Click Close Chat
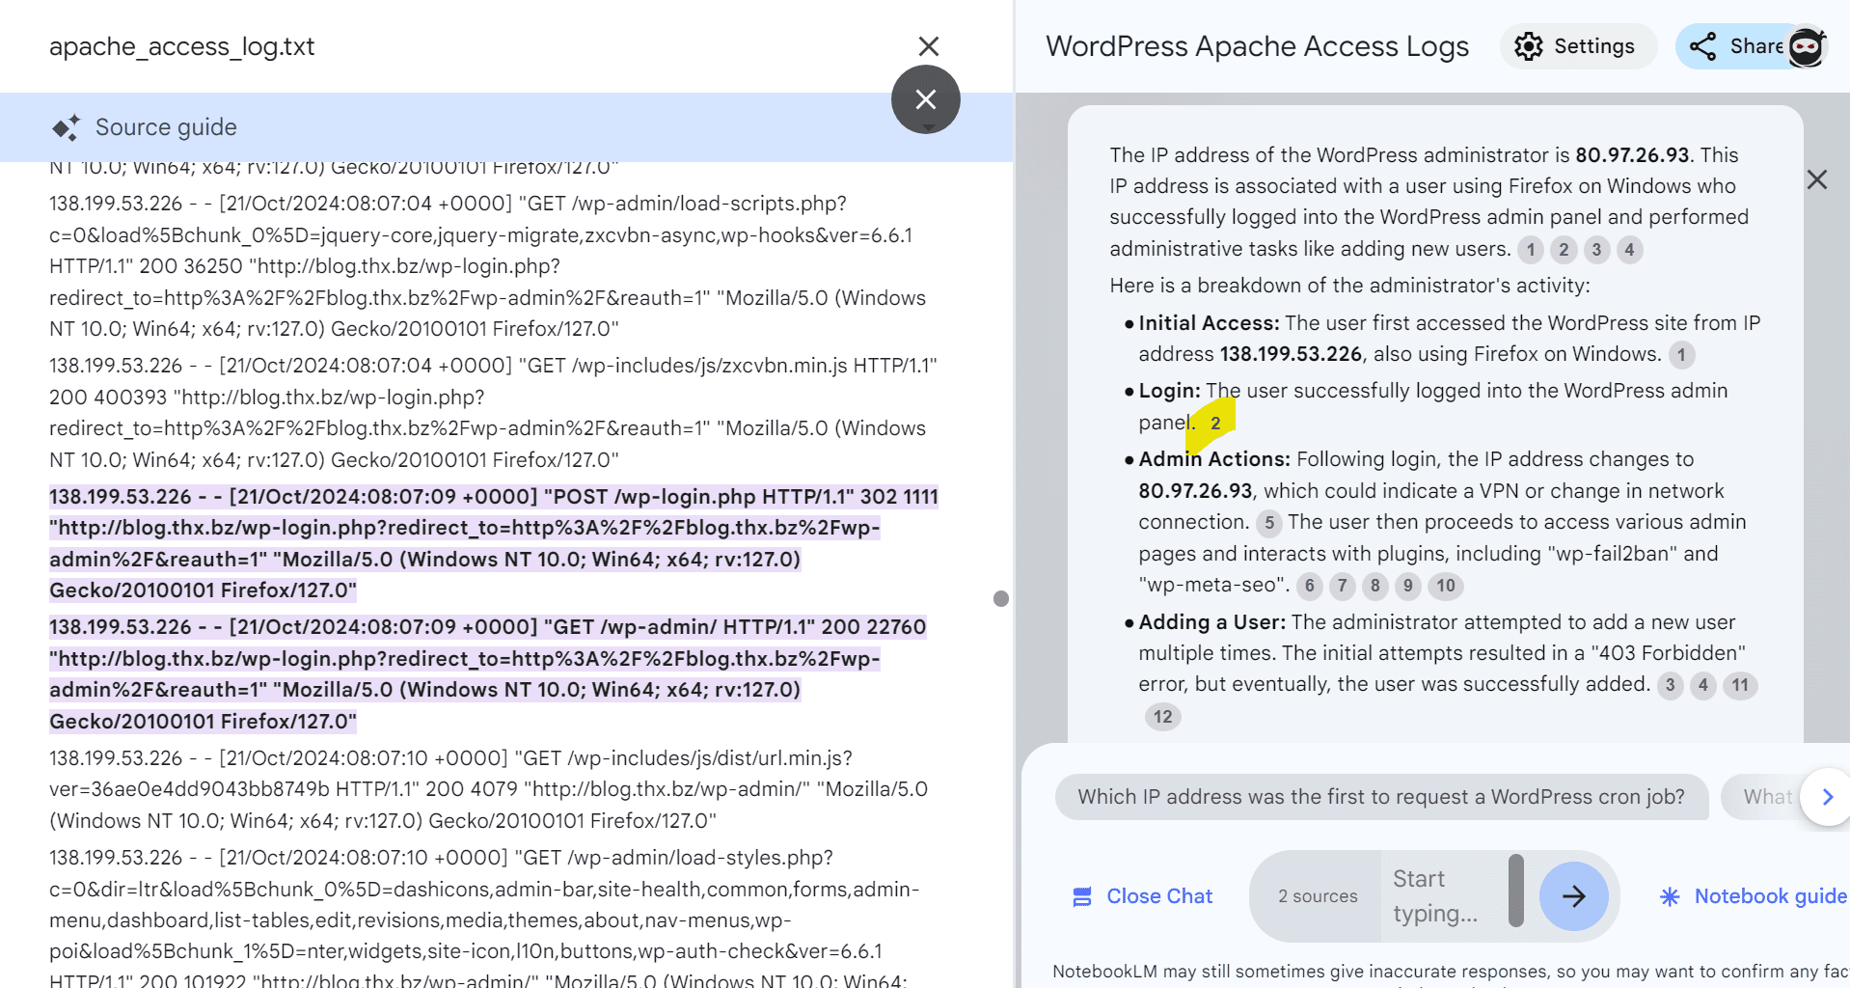1850x988 pixels. coord(1143,896)
